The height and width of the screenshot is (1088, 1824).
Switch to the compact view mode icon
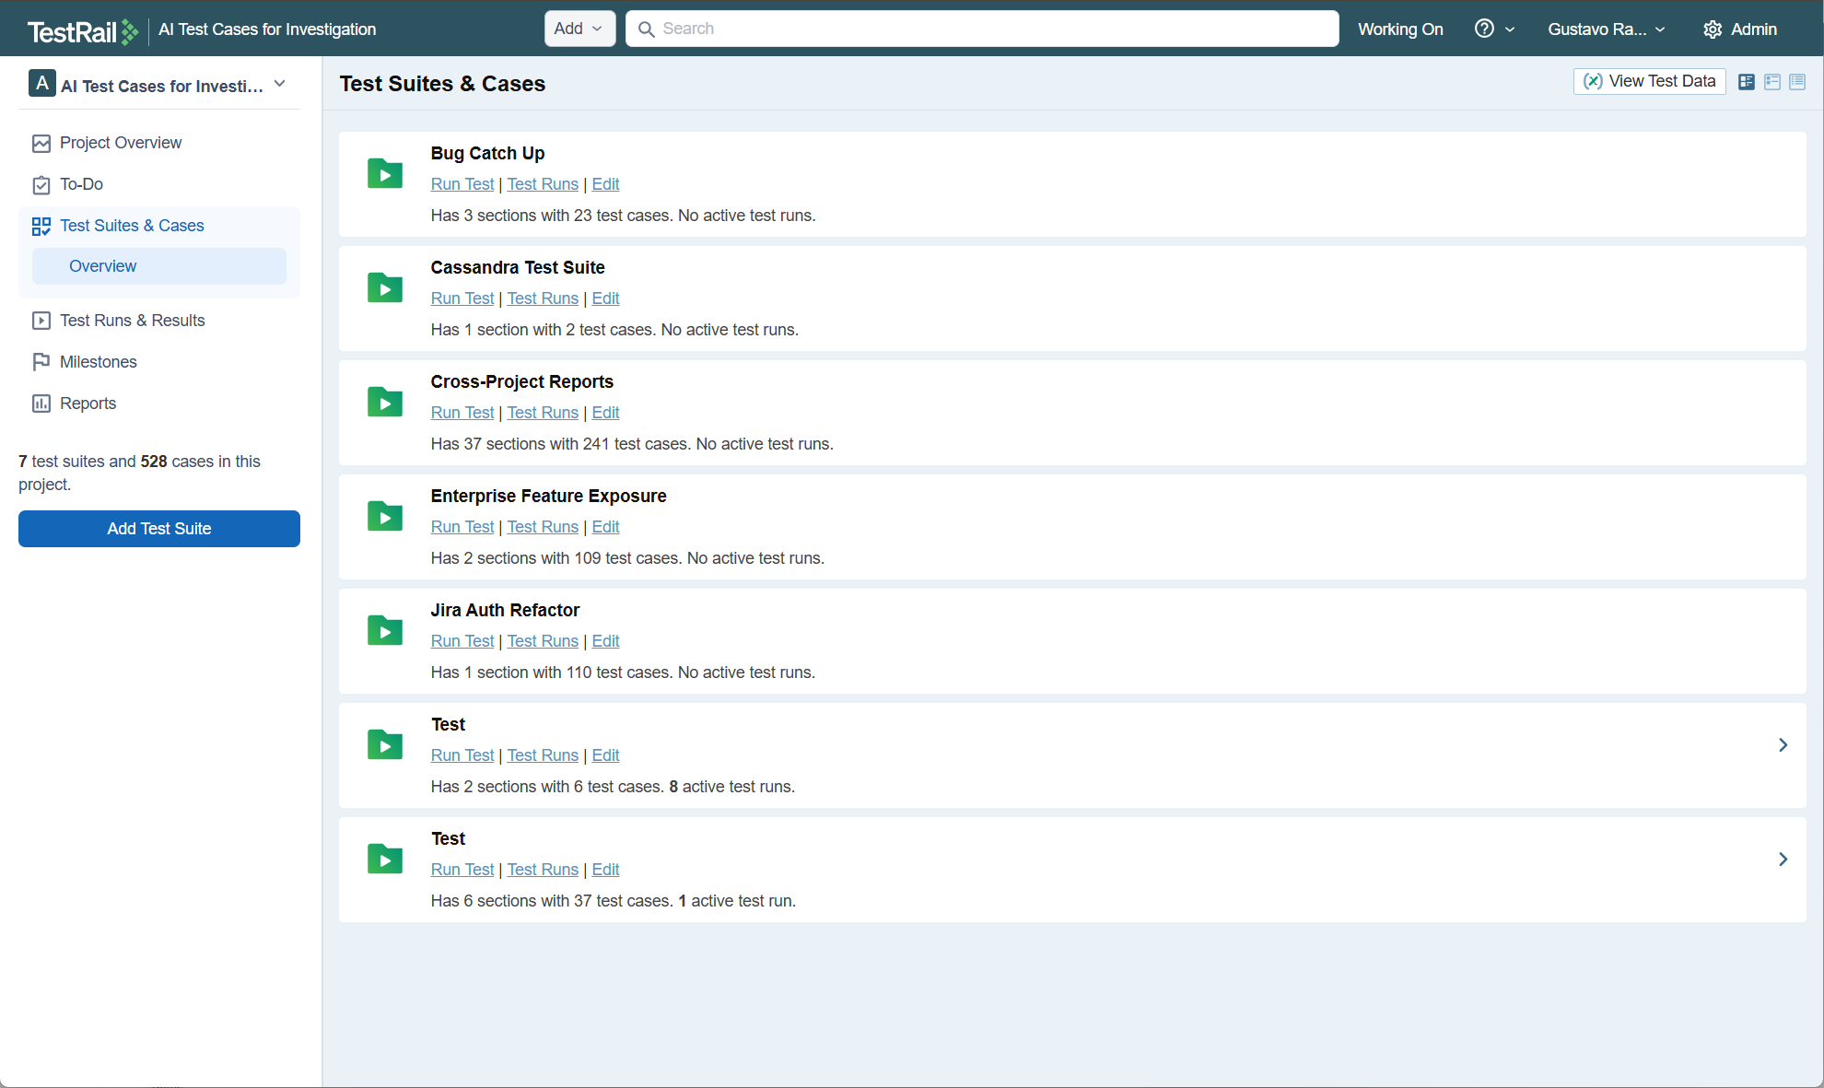(1771, 82)
